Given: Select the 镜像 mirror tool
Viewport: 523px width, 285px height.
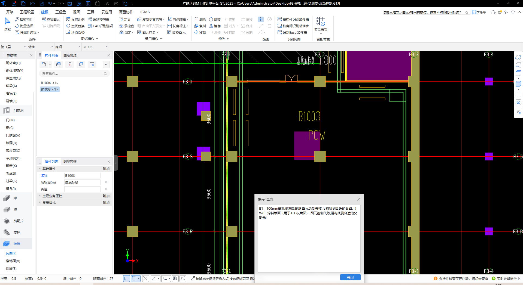Looking at the screenshot, I should [x=215, y=26].
